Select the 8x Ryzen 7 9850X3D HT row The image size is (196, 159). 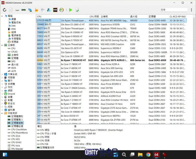tap(111, 60)
